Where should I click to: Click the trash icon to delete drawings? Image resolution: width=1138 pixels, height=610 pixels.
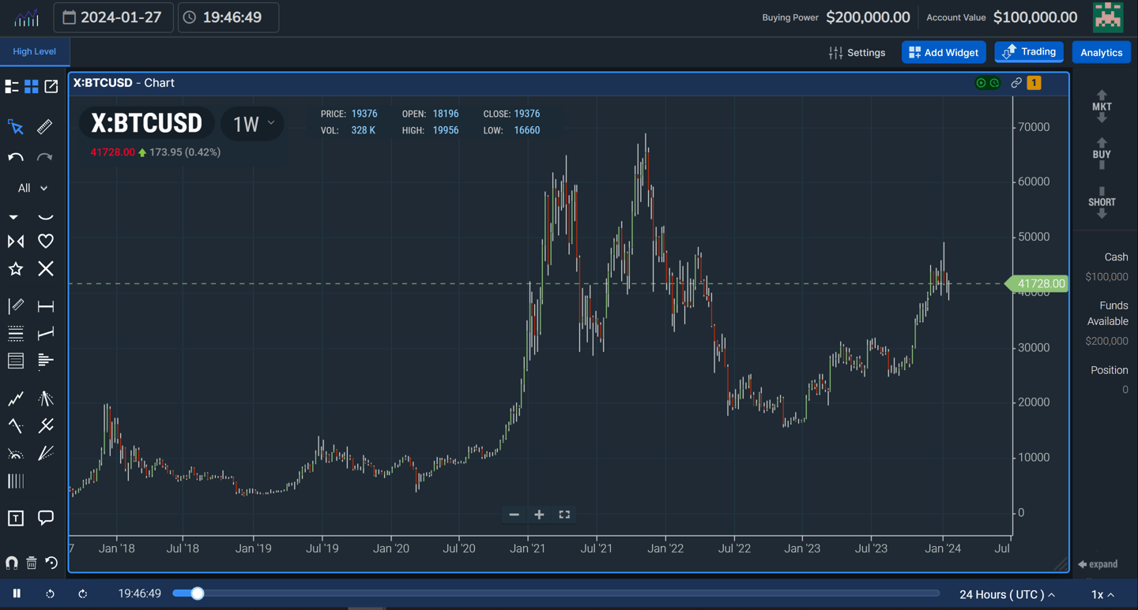pyautogui.click(x=31, y=563)
